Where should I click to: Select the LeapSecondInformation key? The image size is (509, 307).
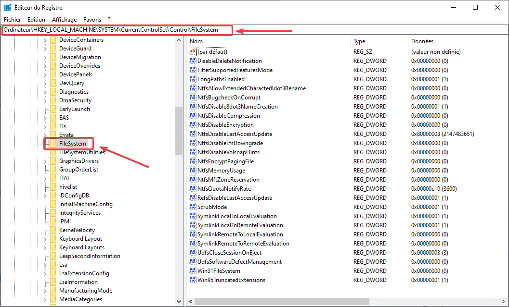90,256
